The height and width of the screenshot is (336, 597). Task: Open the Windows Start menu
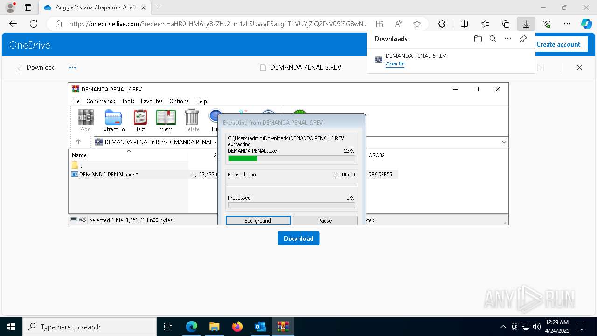(x=11, y=327)
